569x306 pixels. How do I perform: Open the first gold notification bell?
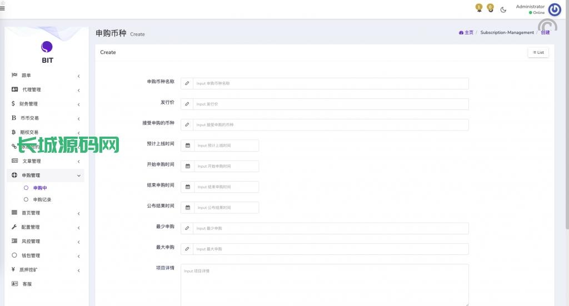pyautogui.click(x=479, y=8)
